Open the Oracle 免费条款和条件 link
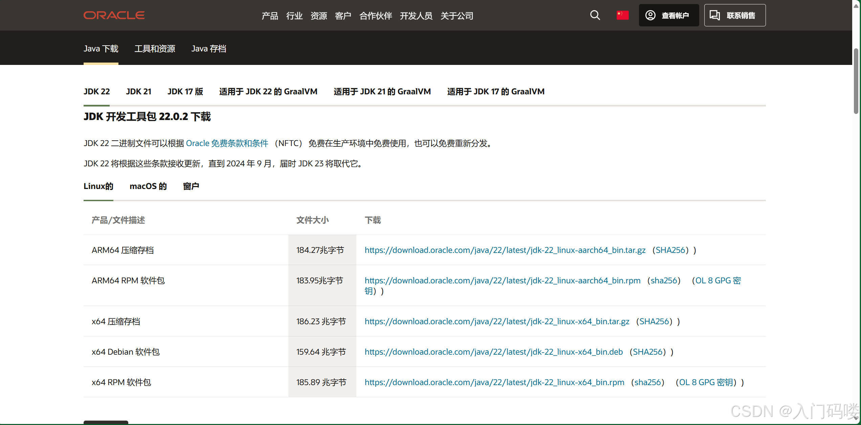This screenshot has height=425, width=861. (x=227, y=143)
